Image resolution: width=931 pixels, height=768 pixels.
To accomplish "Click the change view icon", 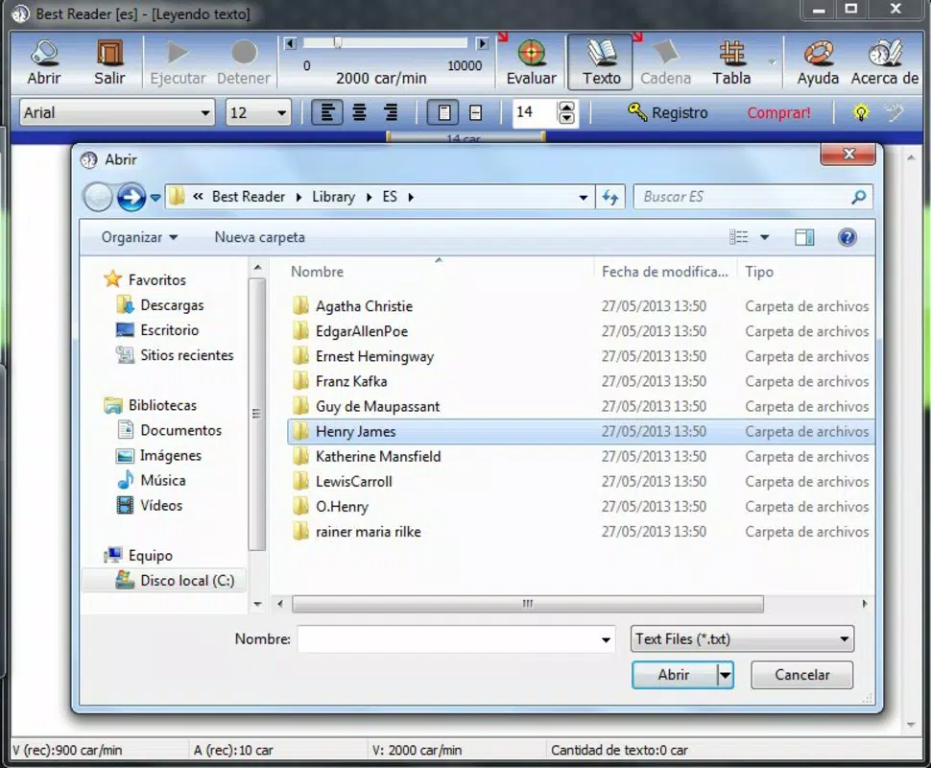I will click(738, 237).
